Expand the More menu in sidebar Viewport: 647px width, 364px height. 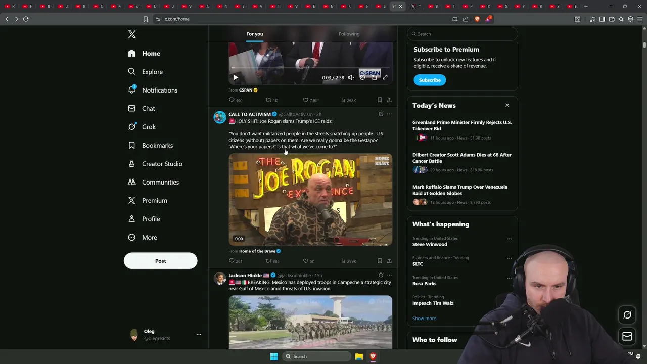pyautogui.click(x=143, y=237)
